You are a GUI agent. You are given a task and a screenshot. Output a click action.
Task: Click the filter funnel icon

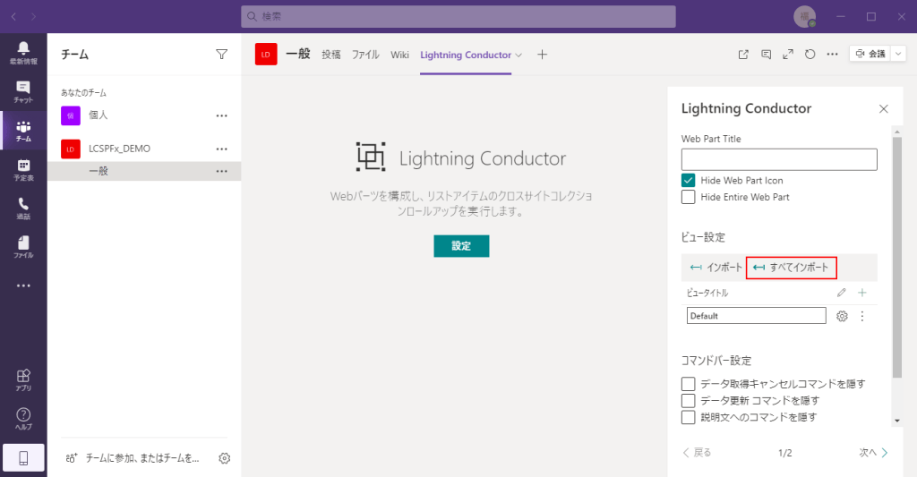tap(222, 55)
